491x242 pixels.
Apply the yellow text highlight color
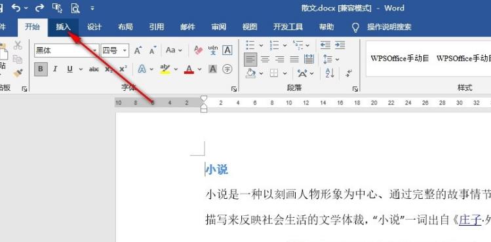(165, 69)
